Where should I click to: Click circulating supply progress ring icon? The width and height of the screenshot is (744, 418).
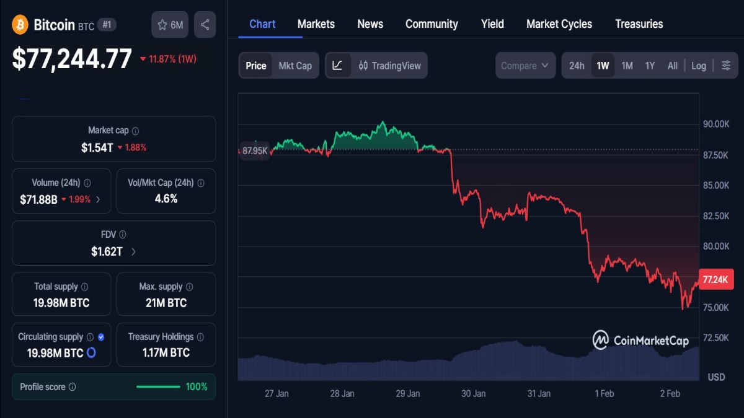[x=91, y=353]
